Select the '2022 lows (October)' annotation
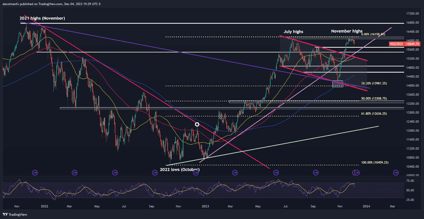 pyautogui.click(x=180, y=170)
